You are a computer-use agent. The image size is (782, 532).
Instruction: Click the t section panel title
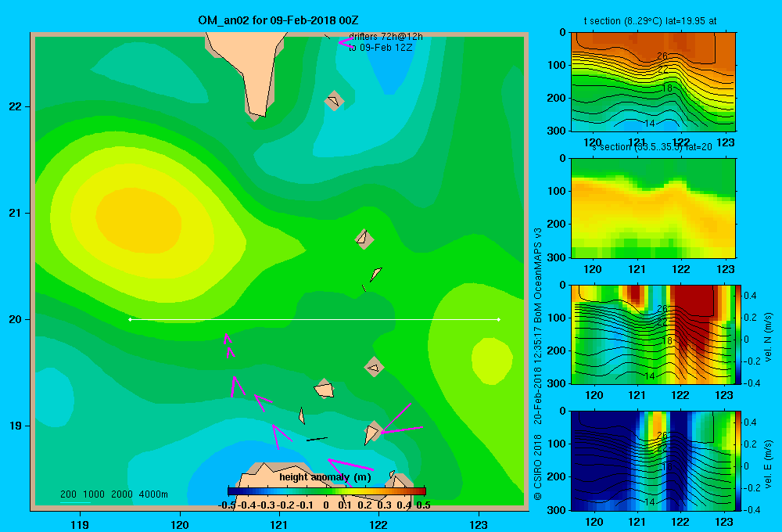click(651, 21)
